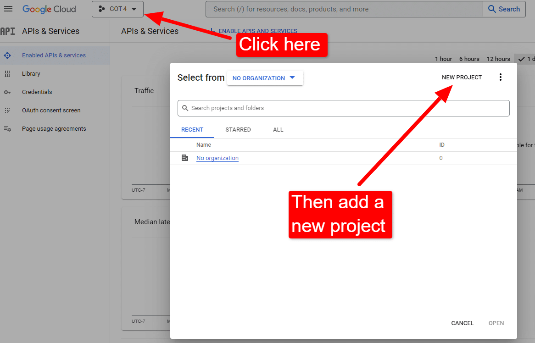Click the Credentials key icon
The height and width of the screenshot is (343, 535).
7,92
